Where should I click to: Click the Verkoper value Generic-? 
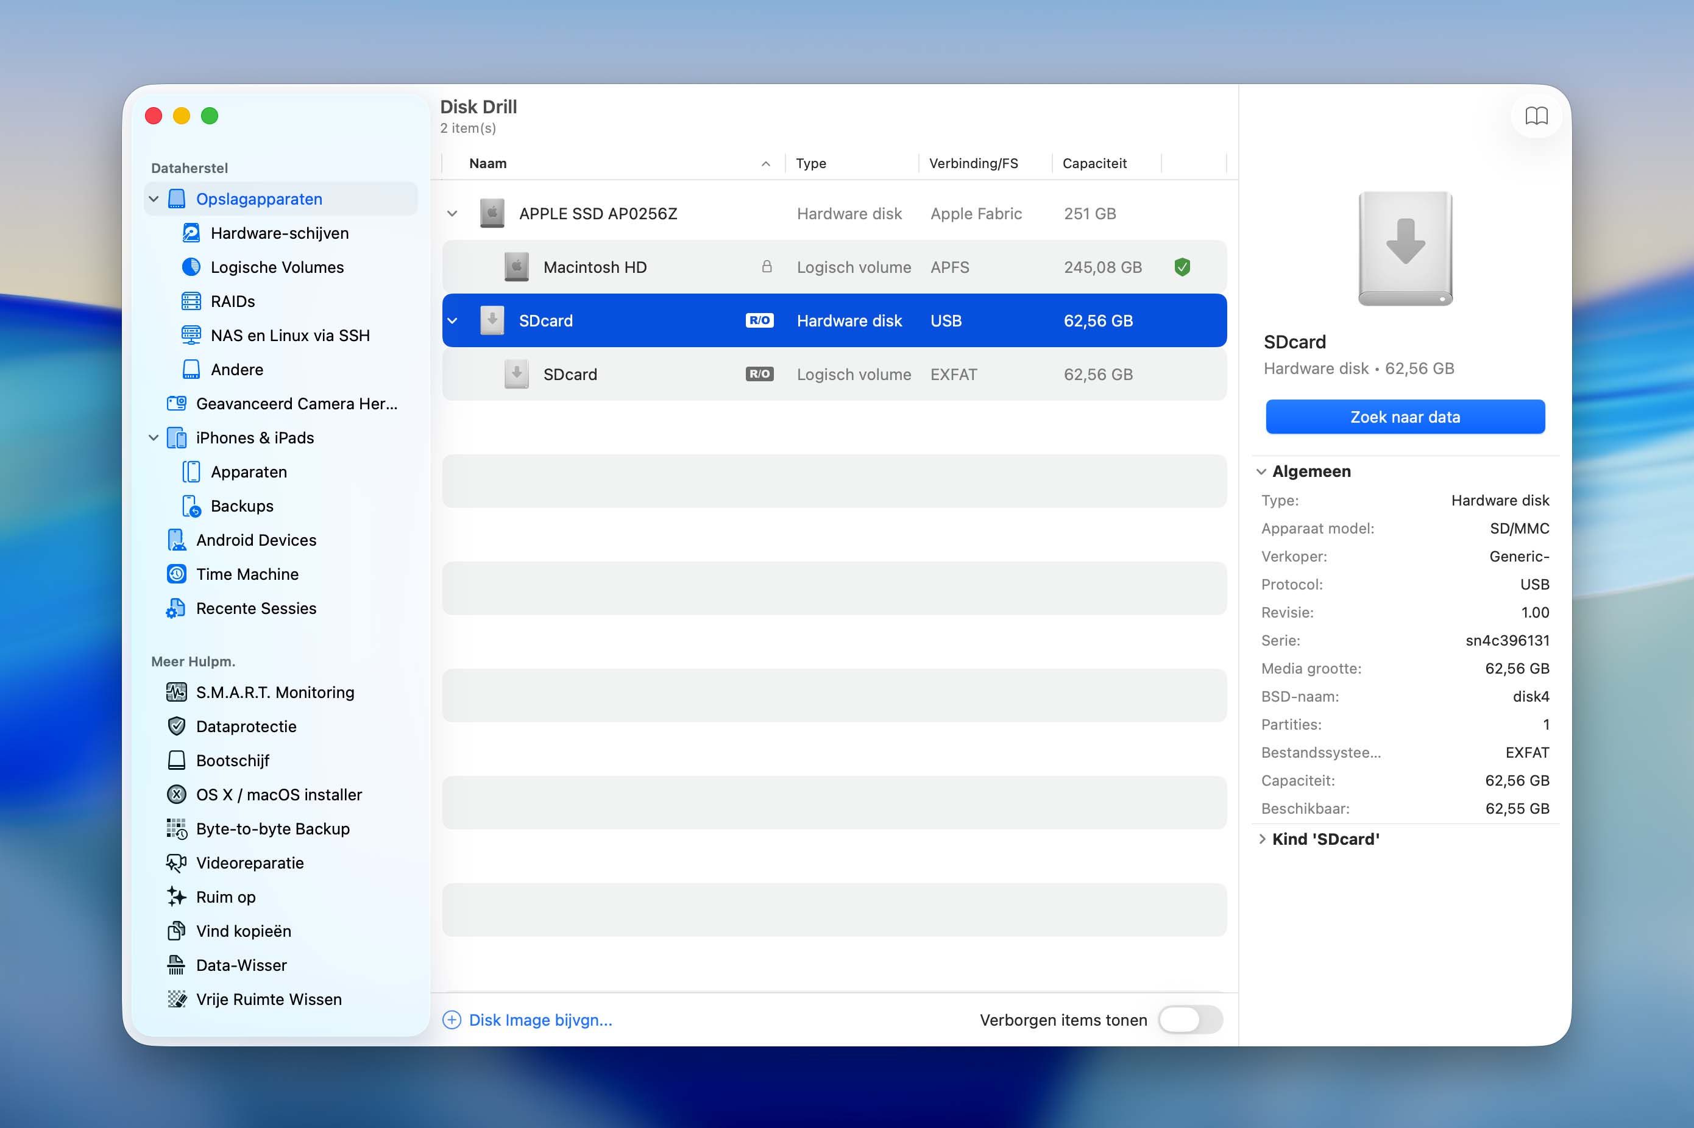tap(1519, 556)
